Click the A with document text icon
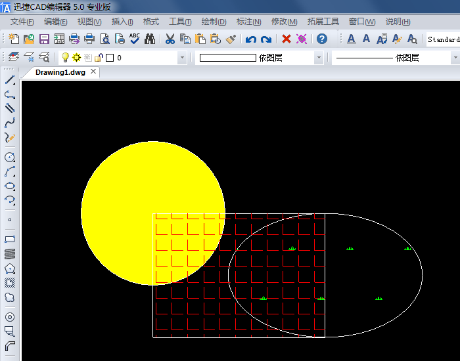Viewport: 460px width, 361px height. pyautogui.click(x=382, y=39)
